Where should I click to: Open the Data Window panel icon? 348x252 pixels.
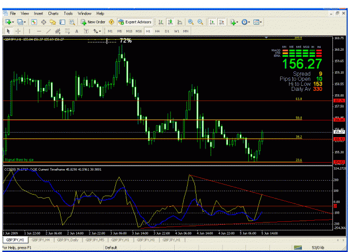(x=43, y=22)
